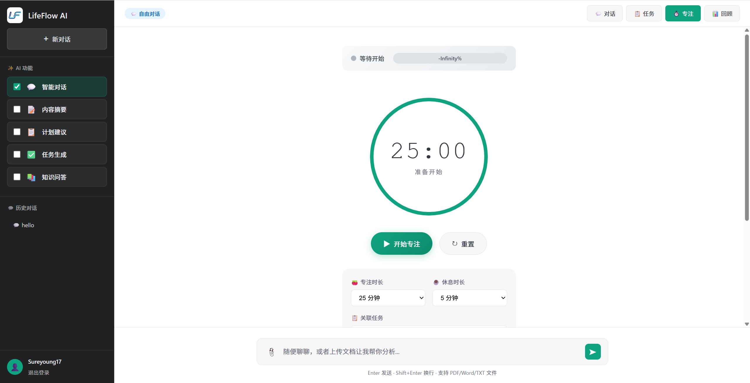This screenshot has width=750, height=383.
Task: Click the -Infinity% progress bar
Action: click(450, 58)
